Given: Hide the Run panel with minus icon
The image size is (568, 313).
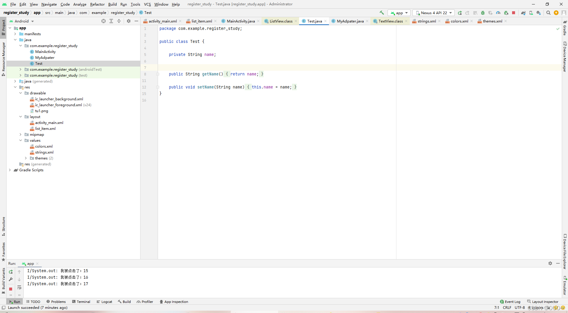Looking at the screenshot, I should pos(558,263).
